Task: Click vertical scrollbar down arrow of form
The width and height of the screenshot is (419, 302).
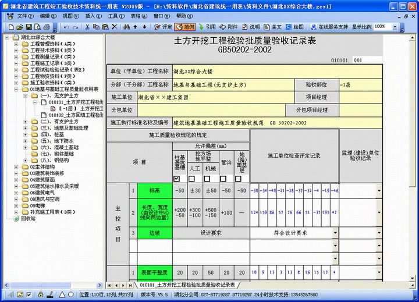Action: pos(412,279)
